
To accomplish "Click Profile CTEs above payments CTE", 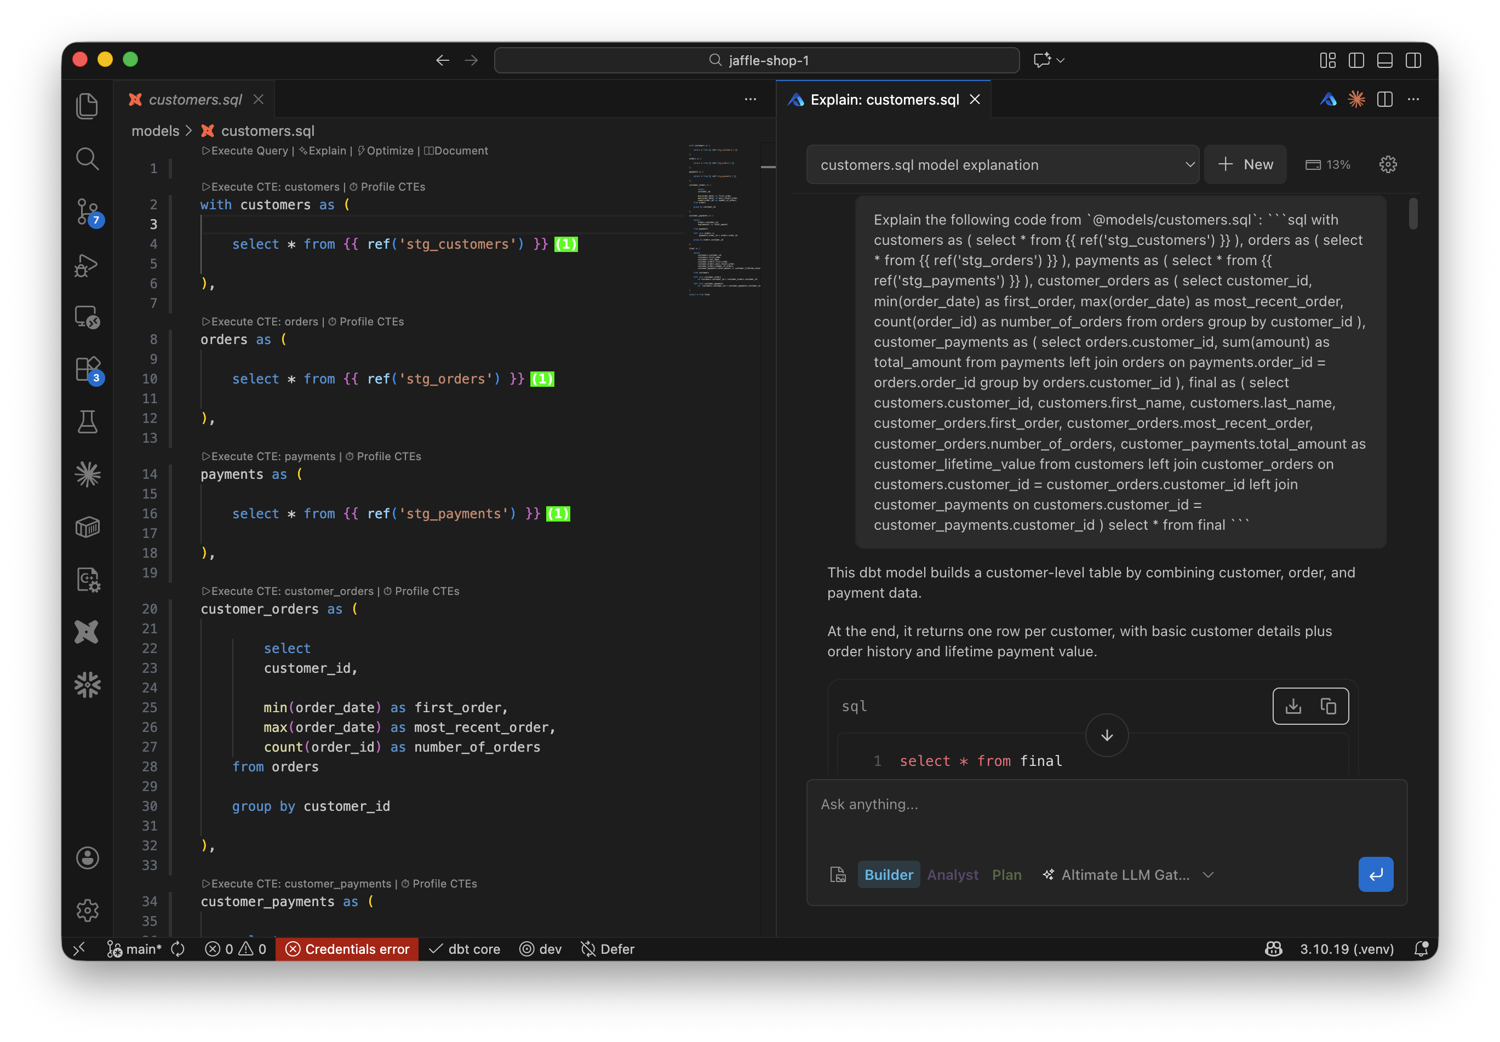I will pos(383,456).
